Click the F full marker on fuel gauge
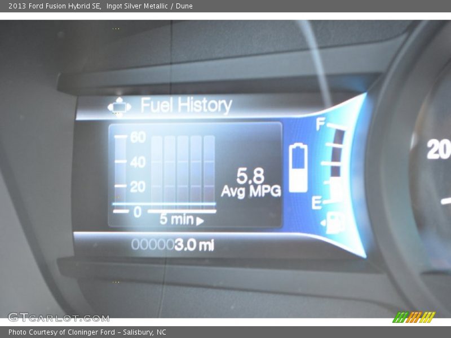 pyautogui.click(x=321, y=124)
